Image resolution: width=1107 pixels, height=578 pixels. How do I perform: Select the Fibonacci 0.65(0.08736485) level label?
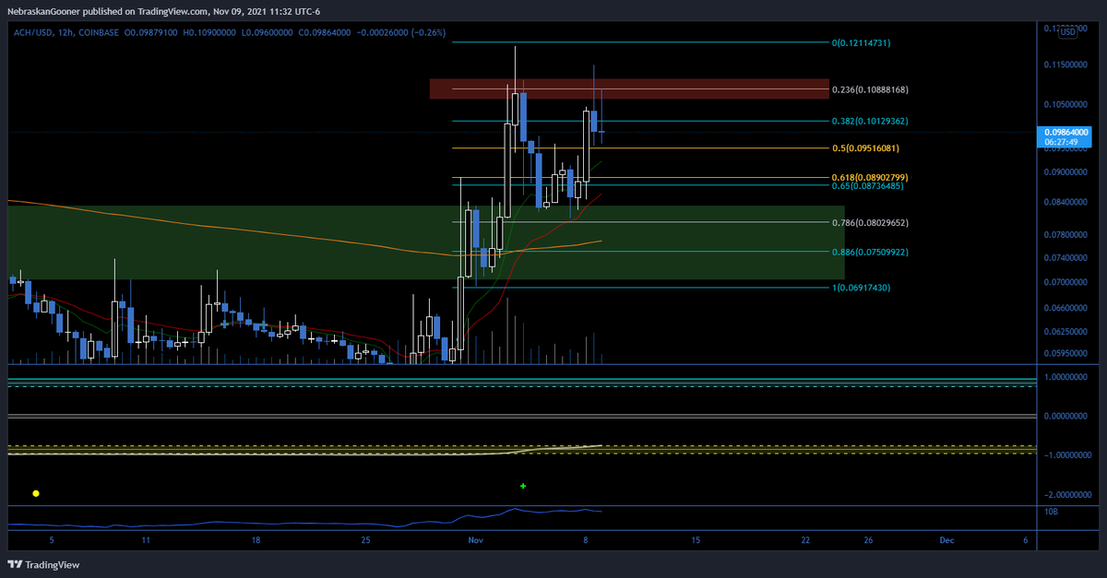[868, 186]
